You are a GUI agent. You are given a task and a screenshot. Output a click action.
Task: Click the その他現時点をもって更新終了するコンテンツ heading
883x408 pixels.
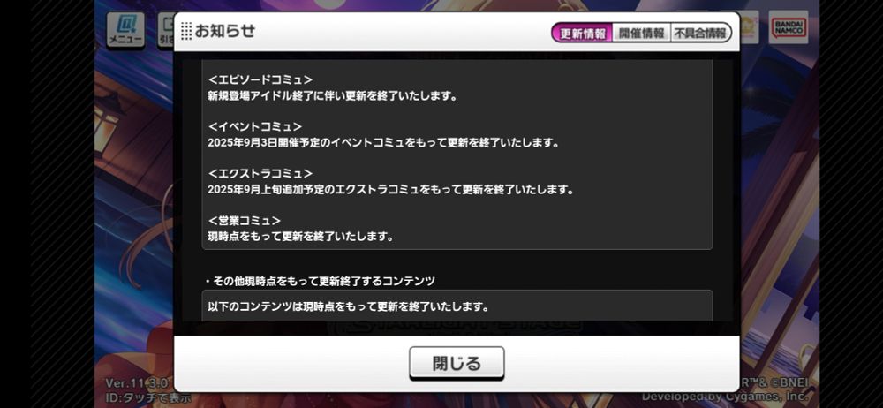[x=320, y=281]
